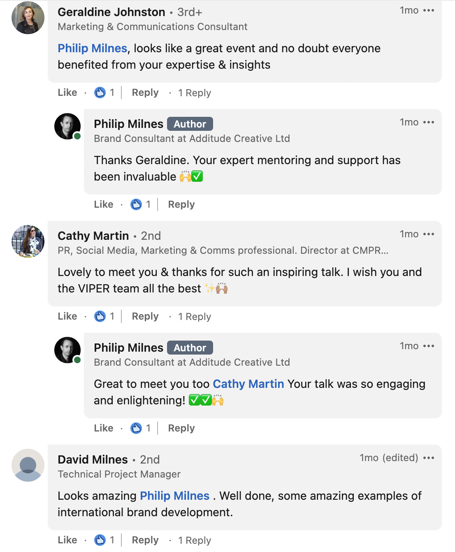Expand the 1 Reply thread under Geraldine's comment
The width and height of the screenshot is (455, 552).
coord(194,93)
